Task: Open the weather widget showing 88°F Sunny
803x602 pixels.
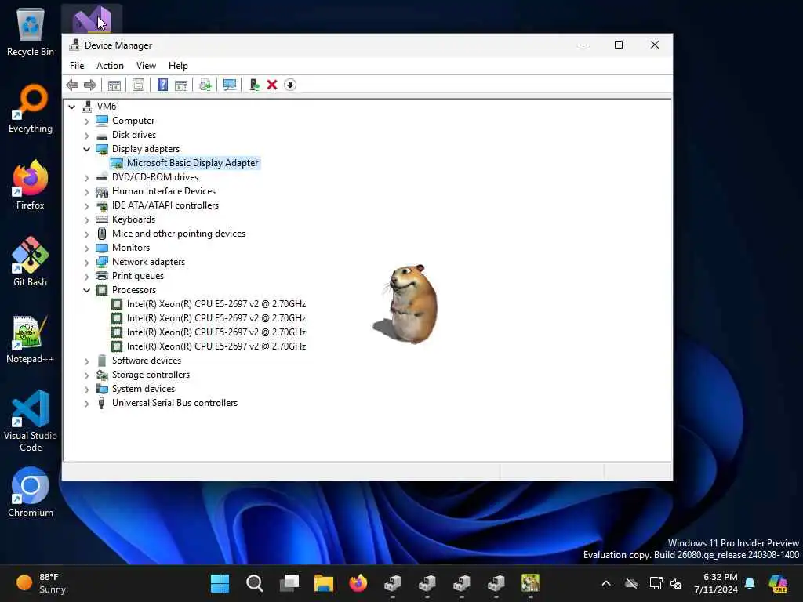Action: (42, 583)
